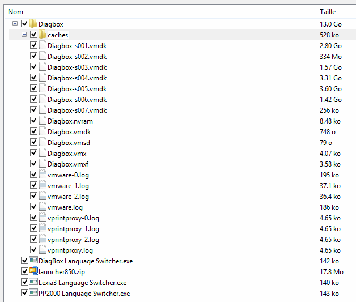Click the 17.8 Mo size value
This screenshot has width=356, height=302.
tap(332, 272)
